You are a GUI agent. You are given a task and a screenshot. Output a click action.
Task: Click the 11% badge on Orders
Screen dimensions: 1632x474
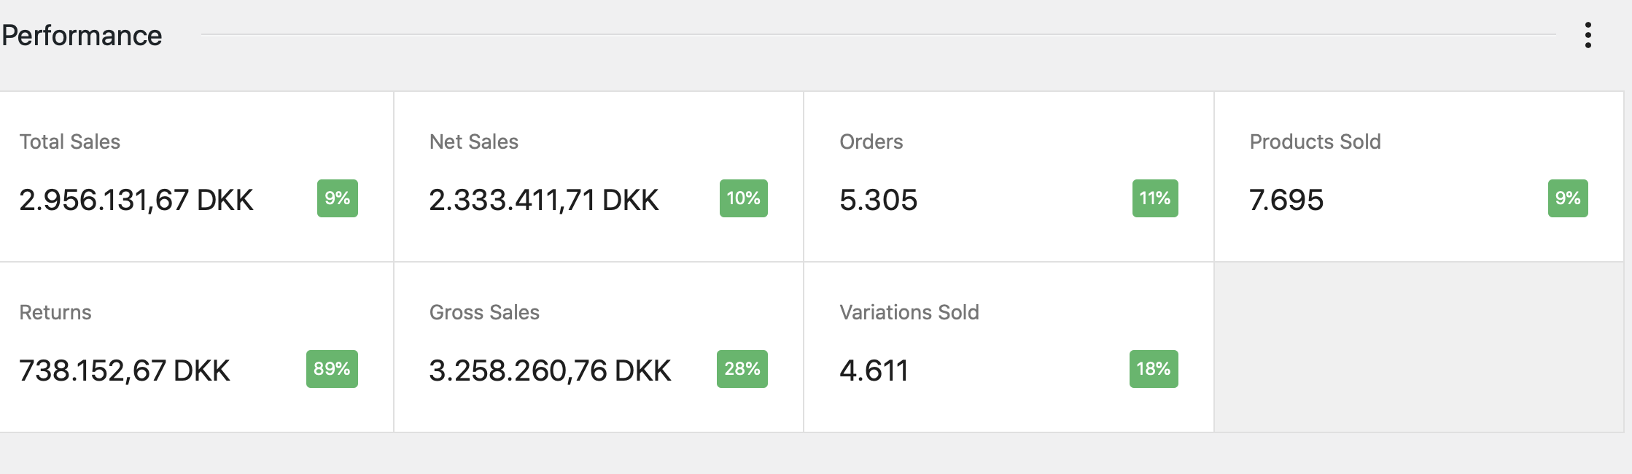coord(1154,198)
